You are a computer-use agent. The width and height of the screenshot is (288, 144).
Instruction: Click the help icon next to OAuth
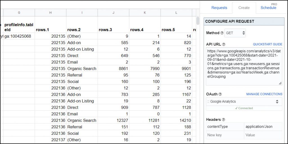[x=220, y=94]
